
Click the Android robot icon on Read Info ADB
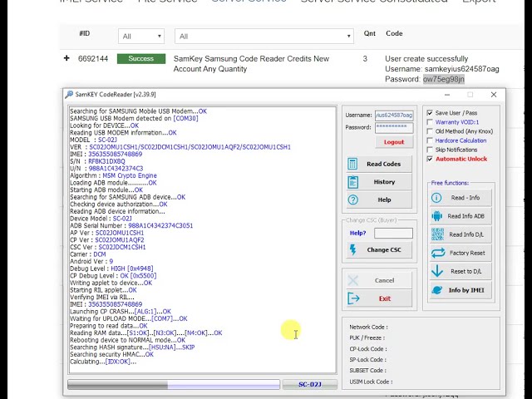tap(437, 216)
